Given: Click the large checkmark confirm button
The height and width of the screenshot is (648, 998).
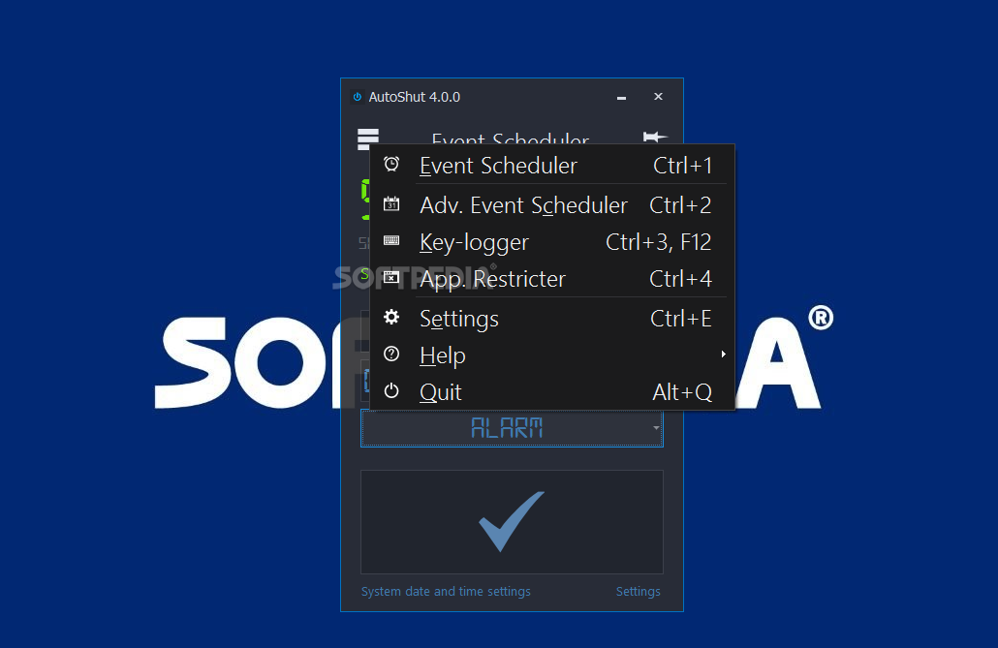Looking at the screenshot, I should click(x=512, y=522).
